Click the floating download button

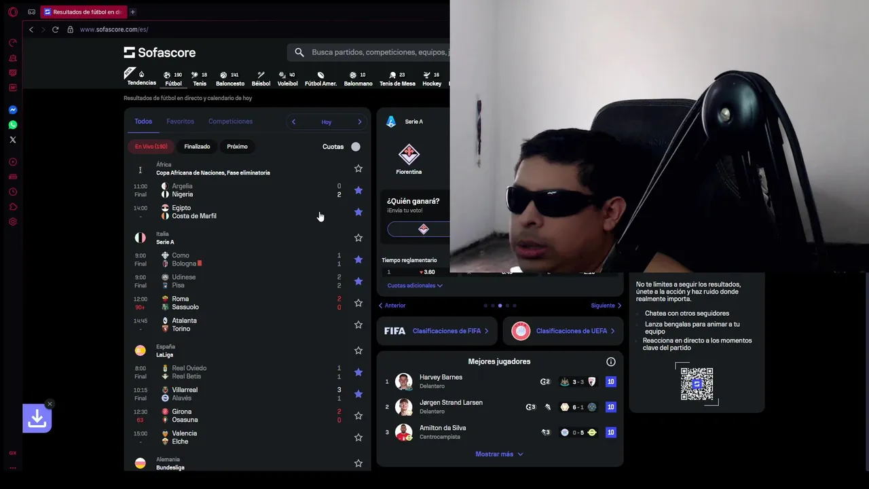coord(37,419)
